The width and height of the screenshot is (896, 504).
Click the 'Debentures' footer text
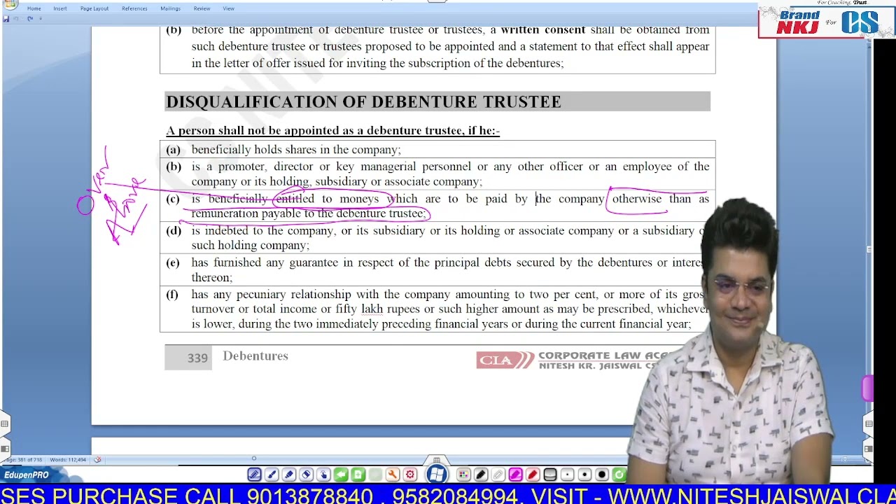click(x=255, y=356)
